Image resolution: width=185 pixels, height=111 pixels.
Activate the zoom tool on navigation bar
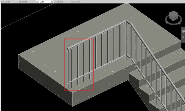coord(183,37)
